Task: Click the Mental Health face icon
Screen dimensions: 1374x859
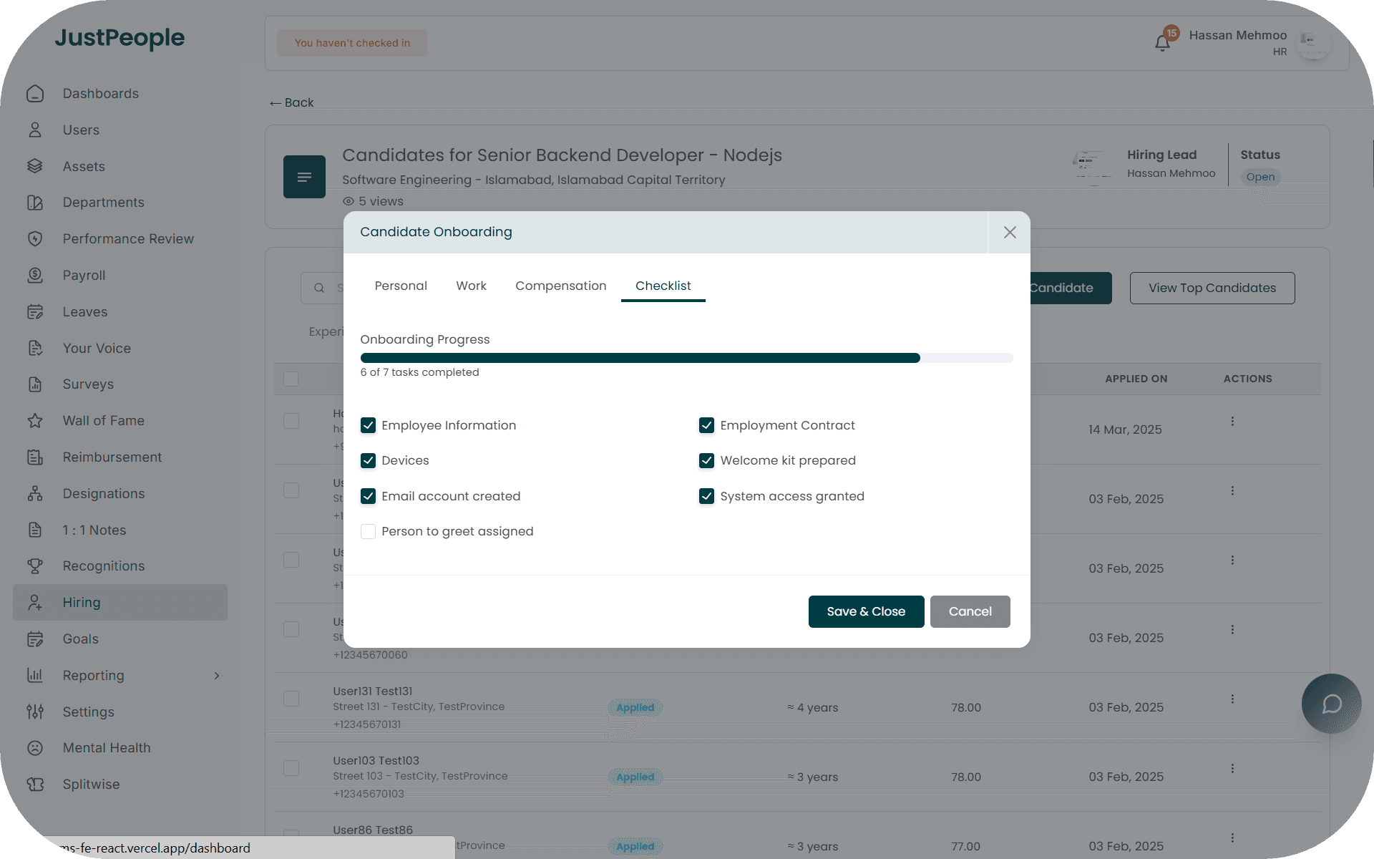Action: pyautogui.click(x=35, y=748)
